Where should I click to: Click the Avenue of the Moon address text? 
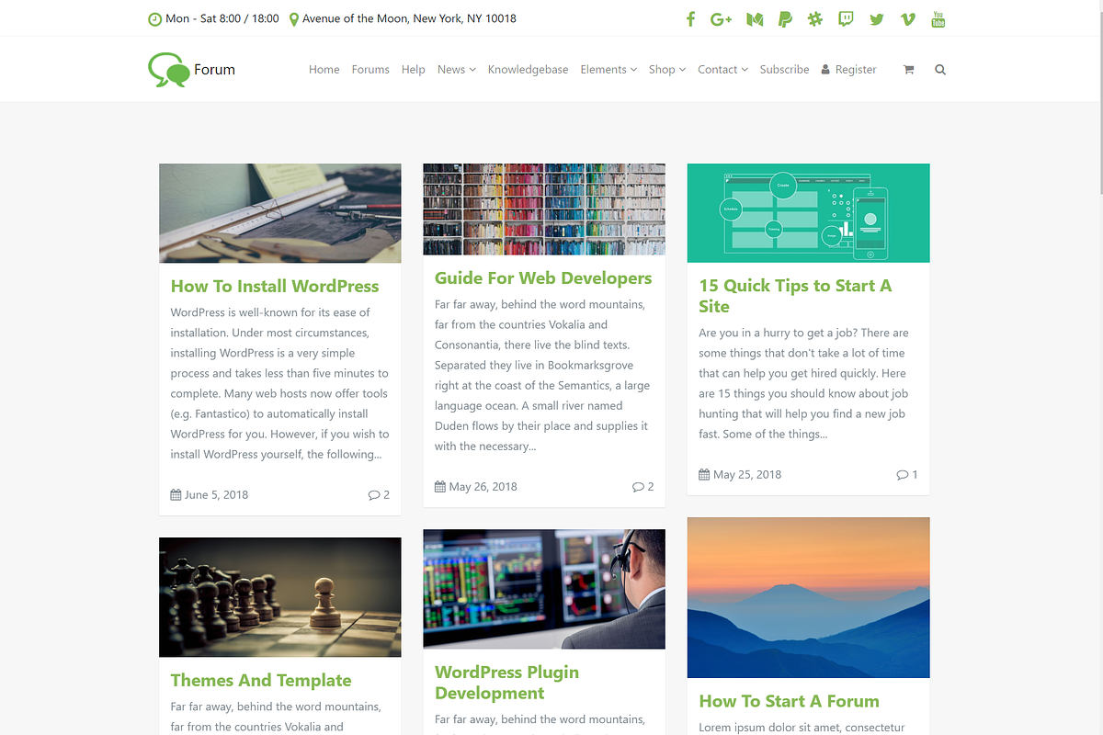(x=409, y=18)
